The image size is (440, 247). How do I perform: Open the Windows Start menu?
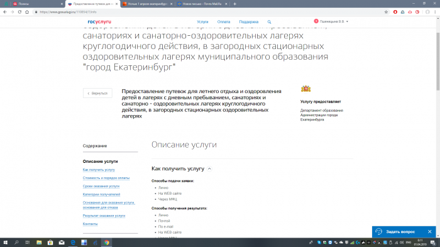[5, 243]
